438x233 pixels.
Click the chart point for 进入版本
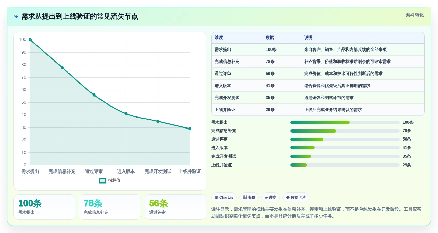point(126,114)
